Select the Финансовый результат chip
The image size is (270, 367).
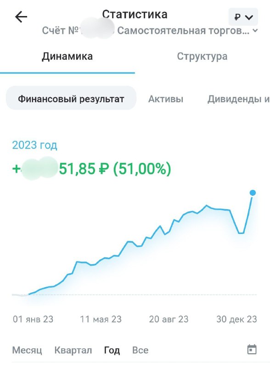point(71,99)
